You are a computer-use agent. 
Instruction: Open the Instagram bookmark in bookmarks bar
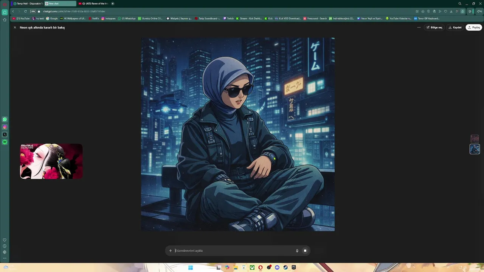tap(109, 19)
